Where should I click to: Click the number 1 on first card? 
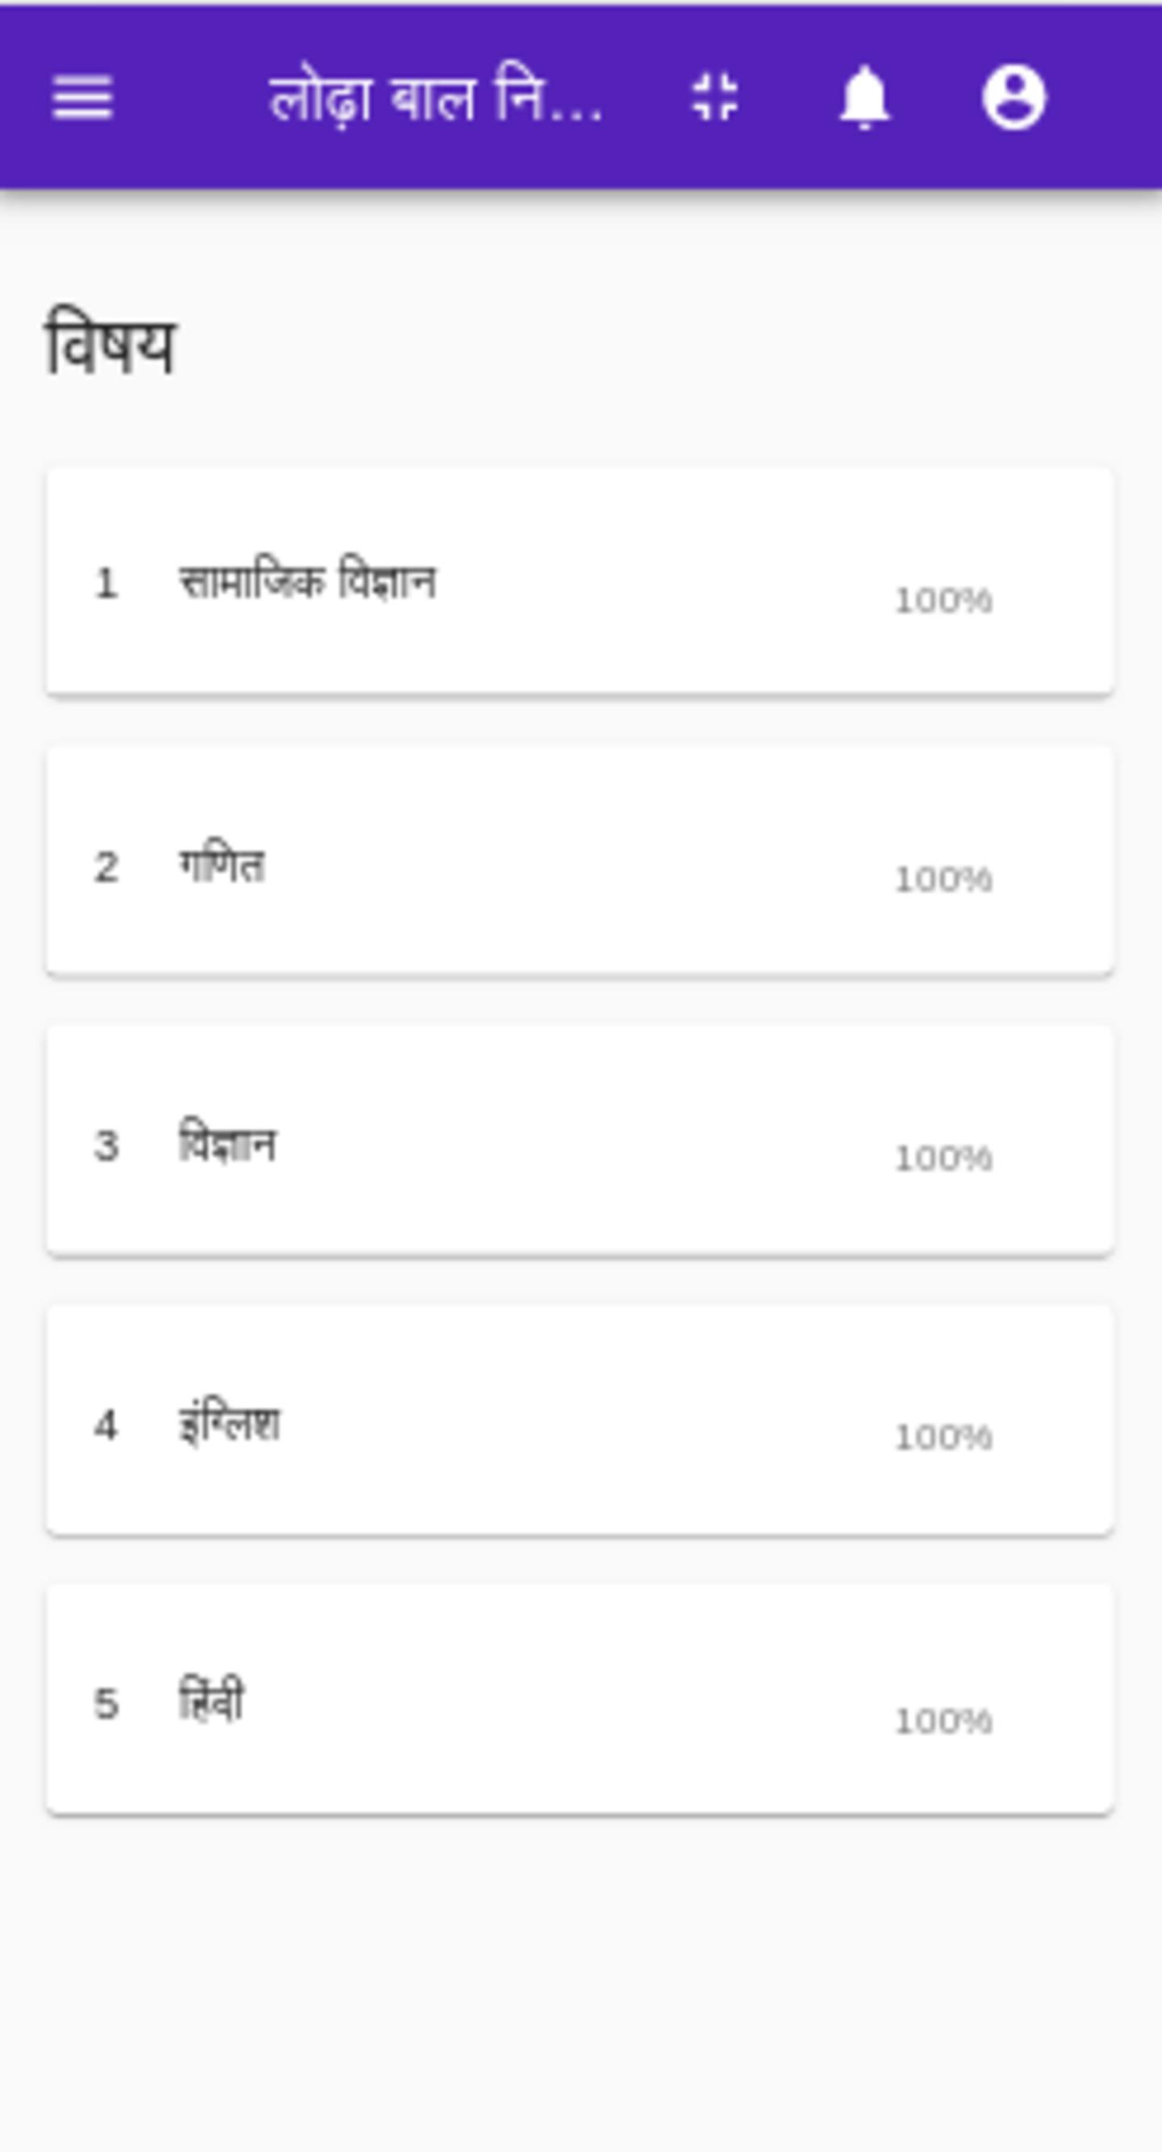click(106, 583)
